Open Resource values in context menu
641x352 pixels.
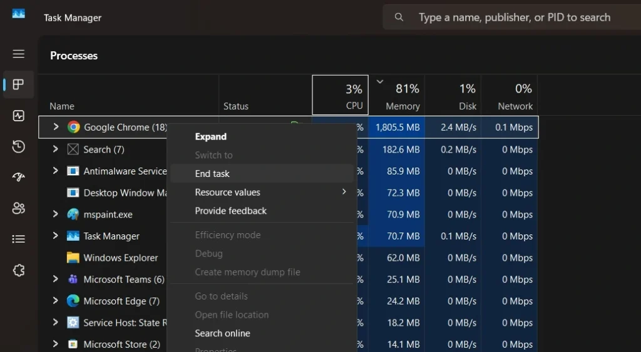(x=262, y=192)
